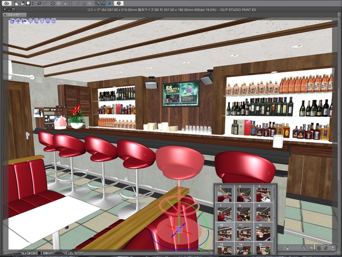Image resolution: width=342 pixels, height=257 pixels.
Task: Click the sphere icon in object launcher
Action: [319, 248]
